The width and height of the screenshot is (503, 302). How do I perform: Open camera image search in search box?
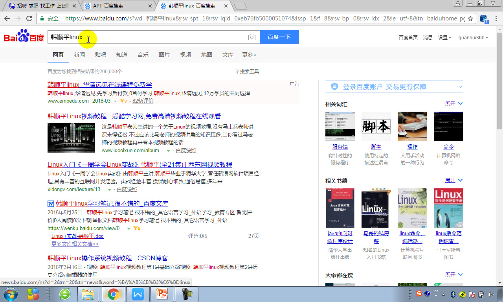click(x=252, y=37)
